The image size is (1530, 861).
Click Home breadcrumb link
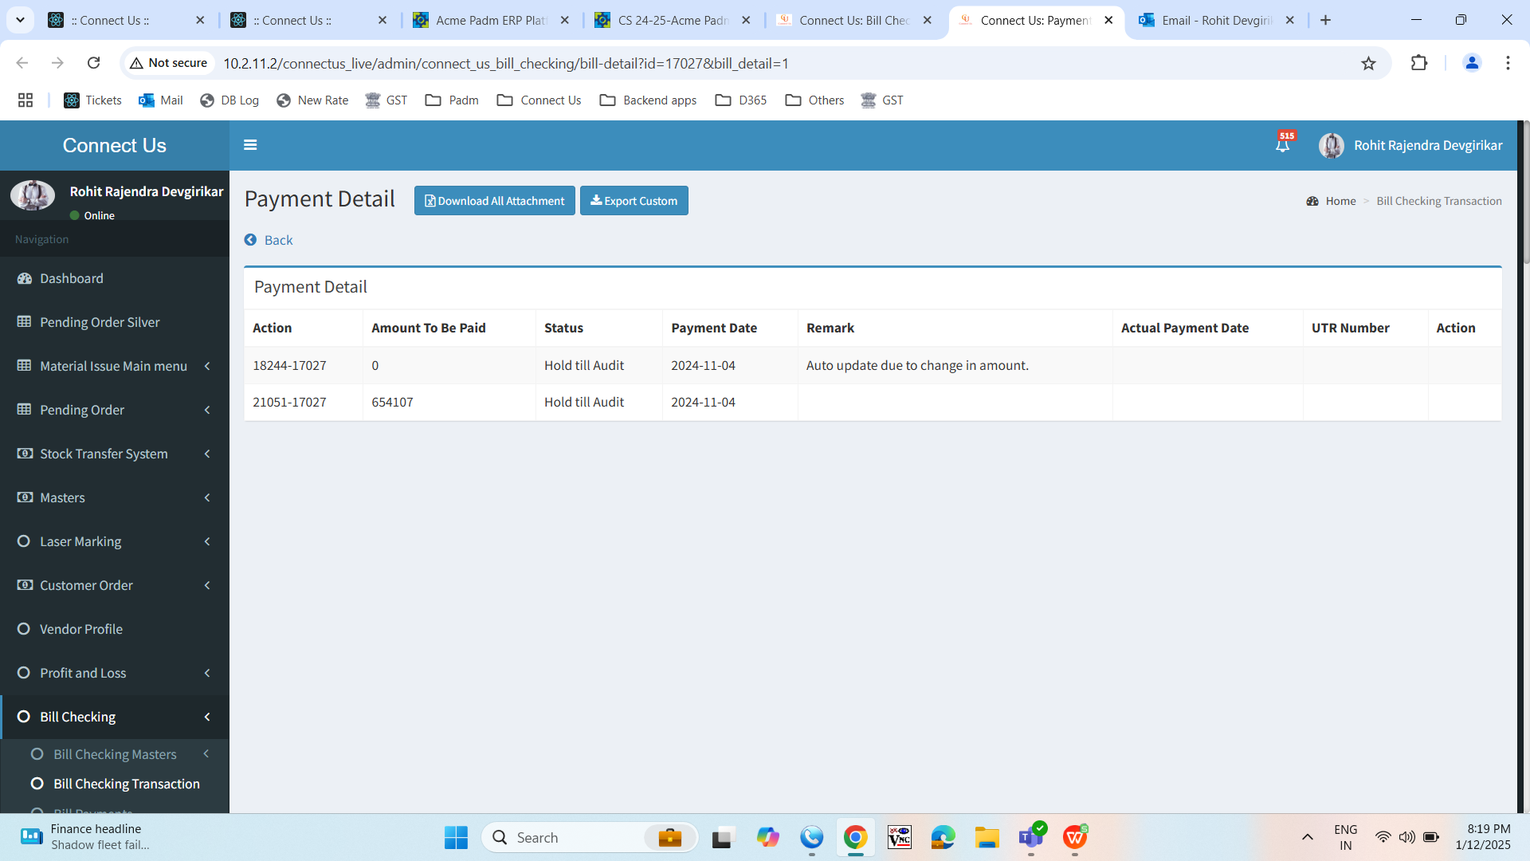tap(1340, 201)
